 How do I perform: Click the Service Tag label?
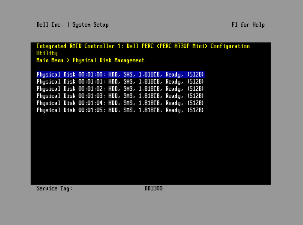54,188
